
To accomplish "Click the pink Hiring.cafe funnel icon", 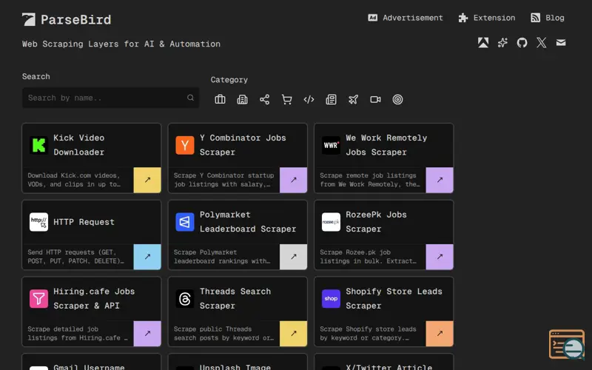I will [39, 299].
